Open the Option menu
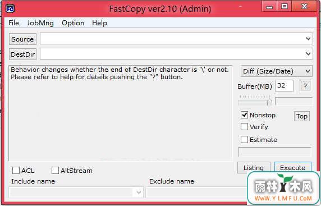The height and width of the screenshot is (206, 321). [73, 23]
